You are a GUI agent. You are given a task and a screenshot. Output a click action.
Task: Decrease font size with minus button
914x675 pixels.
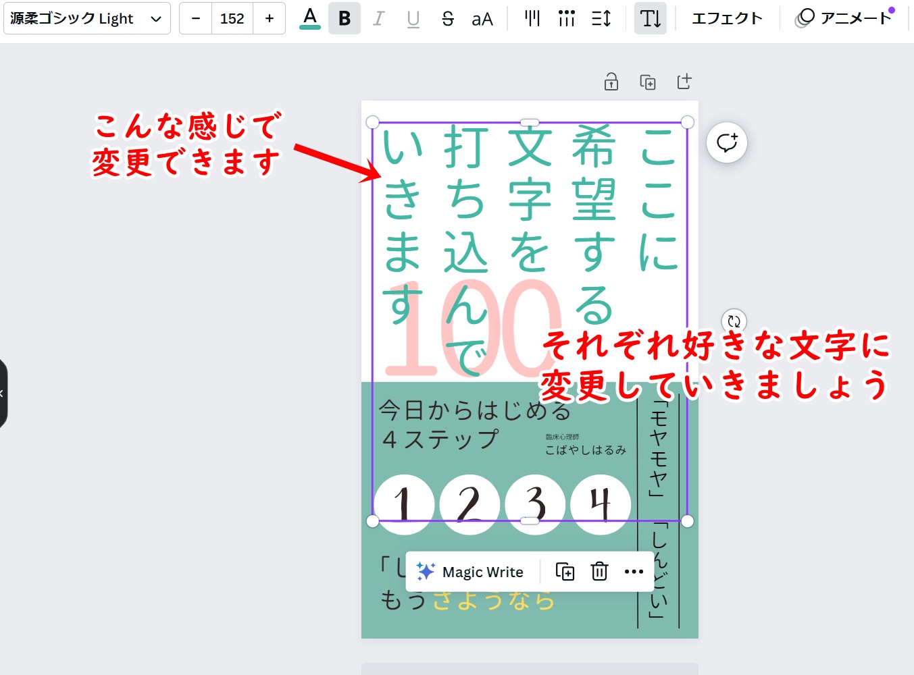[196, 18]
